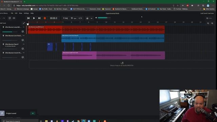Click the green arrow on Project saved notification
The image size is (217, 122).
[x=33, y=113]
